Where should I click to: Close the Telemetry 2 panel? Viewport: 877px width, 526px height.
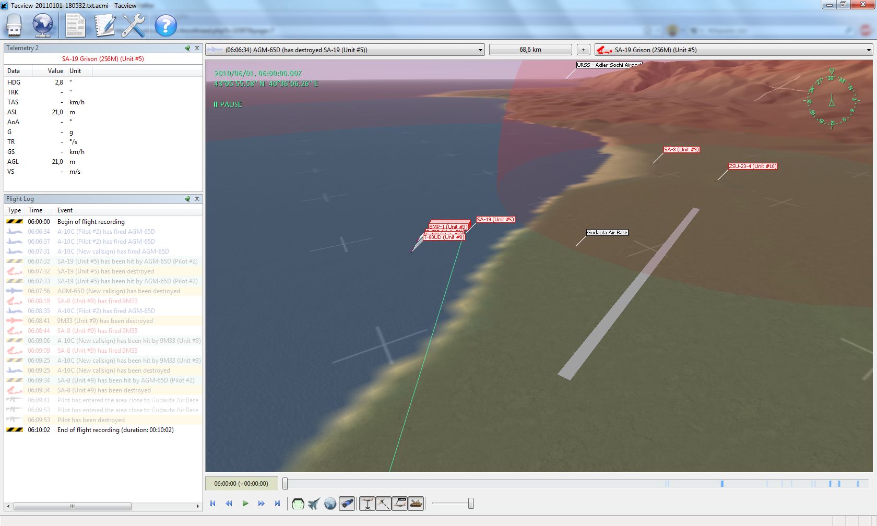click(197, 48)
